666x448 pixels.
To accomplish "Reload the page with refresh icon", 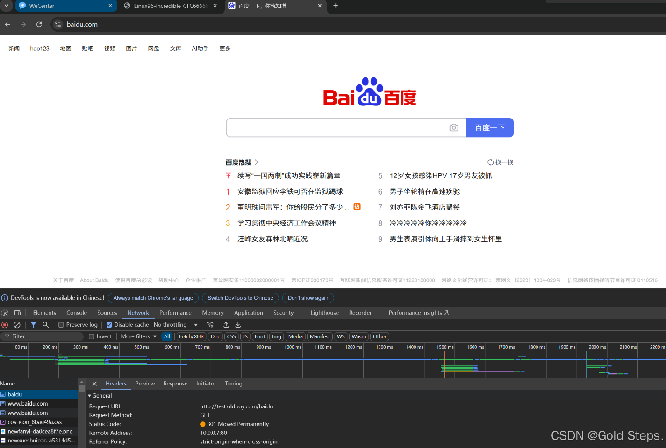I will 39,24.
